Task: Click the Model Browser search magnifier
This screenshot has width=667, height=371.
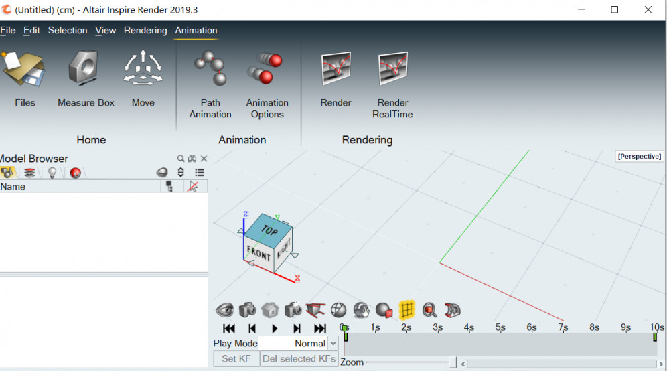Action: point(181,159)
